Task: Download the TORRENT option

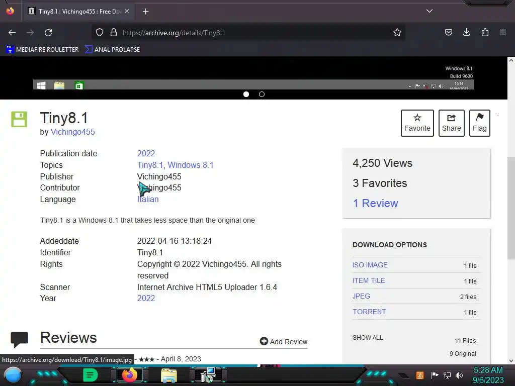Action: tap(369, 312)
